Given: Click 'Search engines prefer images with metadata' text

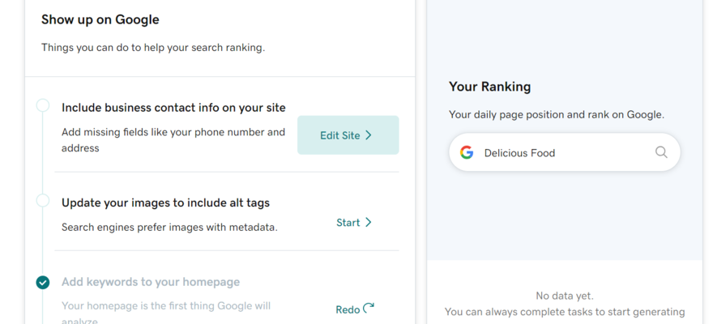Looking at the screenshot, I should click(x=169, y=227).
